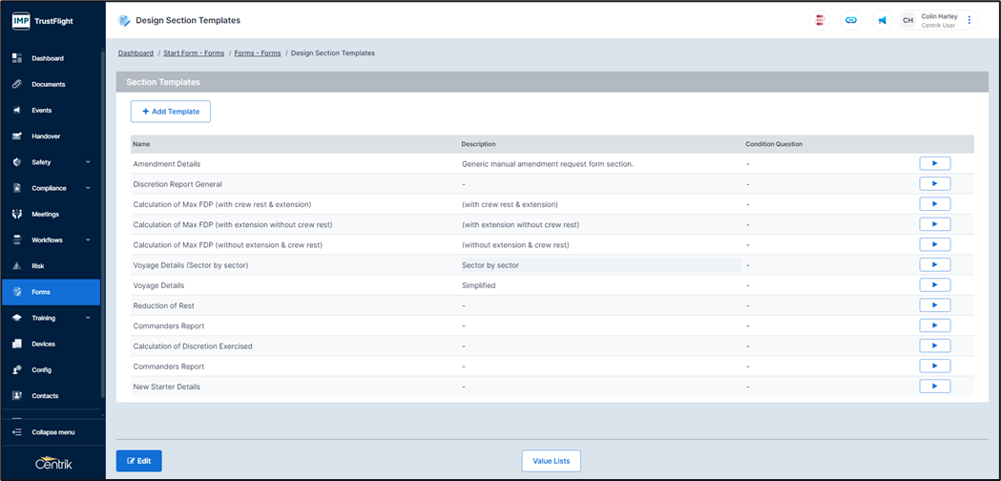Click the CH user avatar

click(x=907, y=20)
